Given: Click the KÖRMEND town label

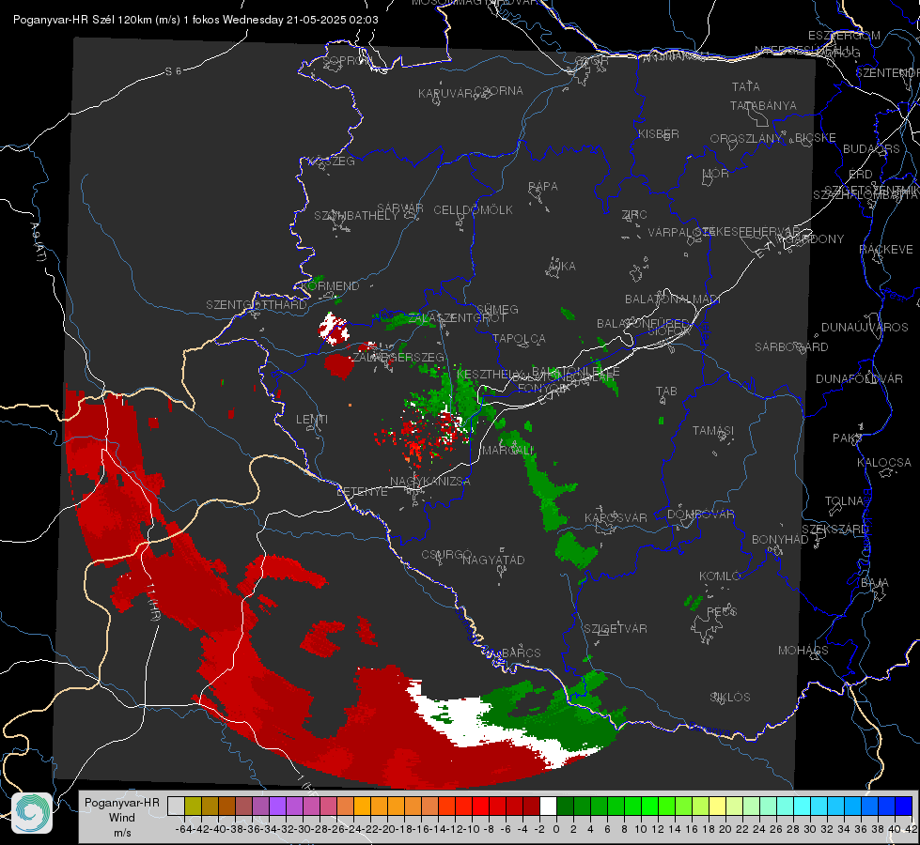Looking at the screenshot, I should pyautogui.click(x=331, y=285).
